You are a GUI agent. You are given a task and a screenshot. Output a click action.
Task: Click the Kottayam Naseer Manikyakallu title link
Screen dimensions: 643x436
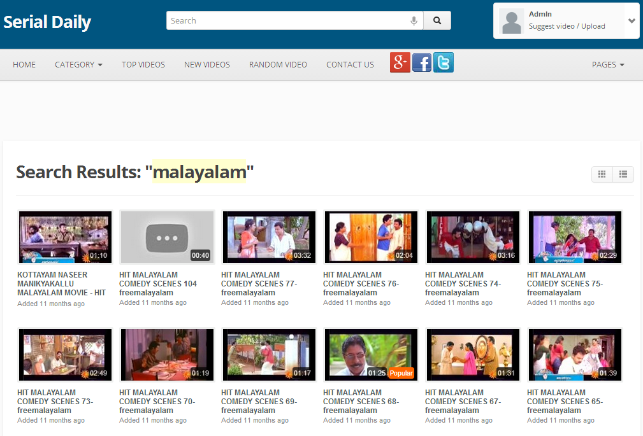point(62,284)
